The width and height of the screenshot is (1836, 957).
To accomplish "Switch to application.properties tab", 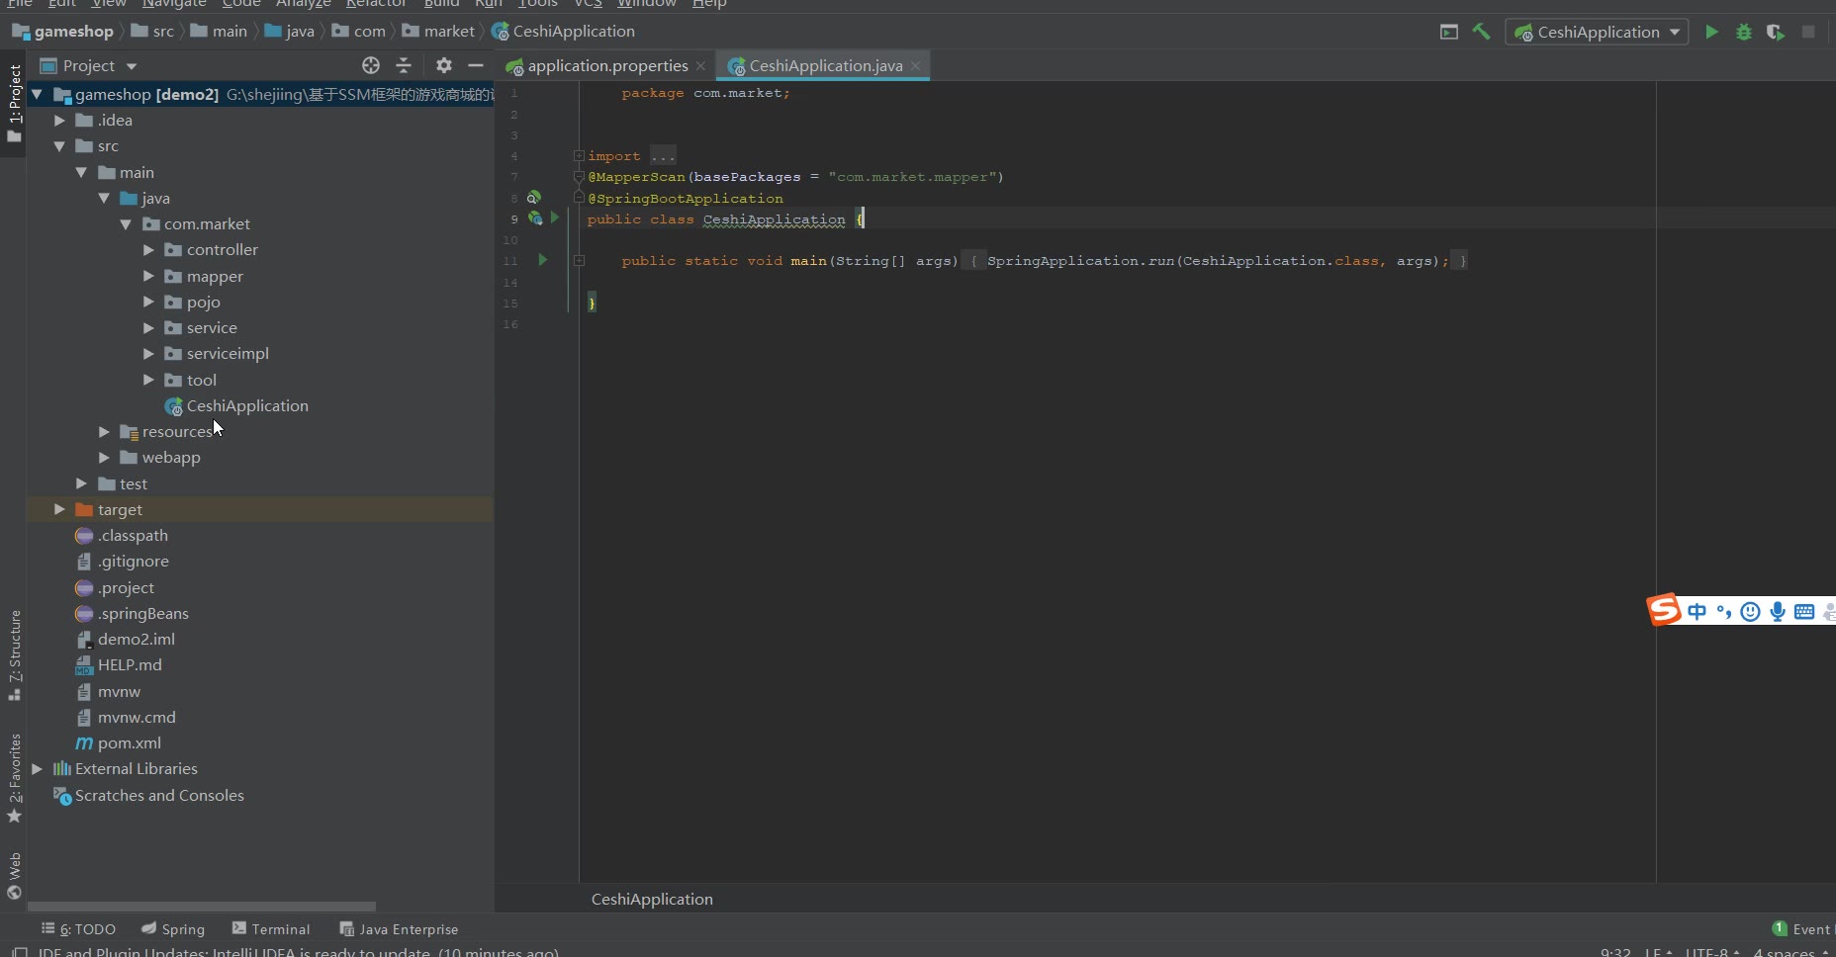I will pos(606,66).
